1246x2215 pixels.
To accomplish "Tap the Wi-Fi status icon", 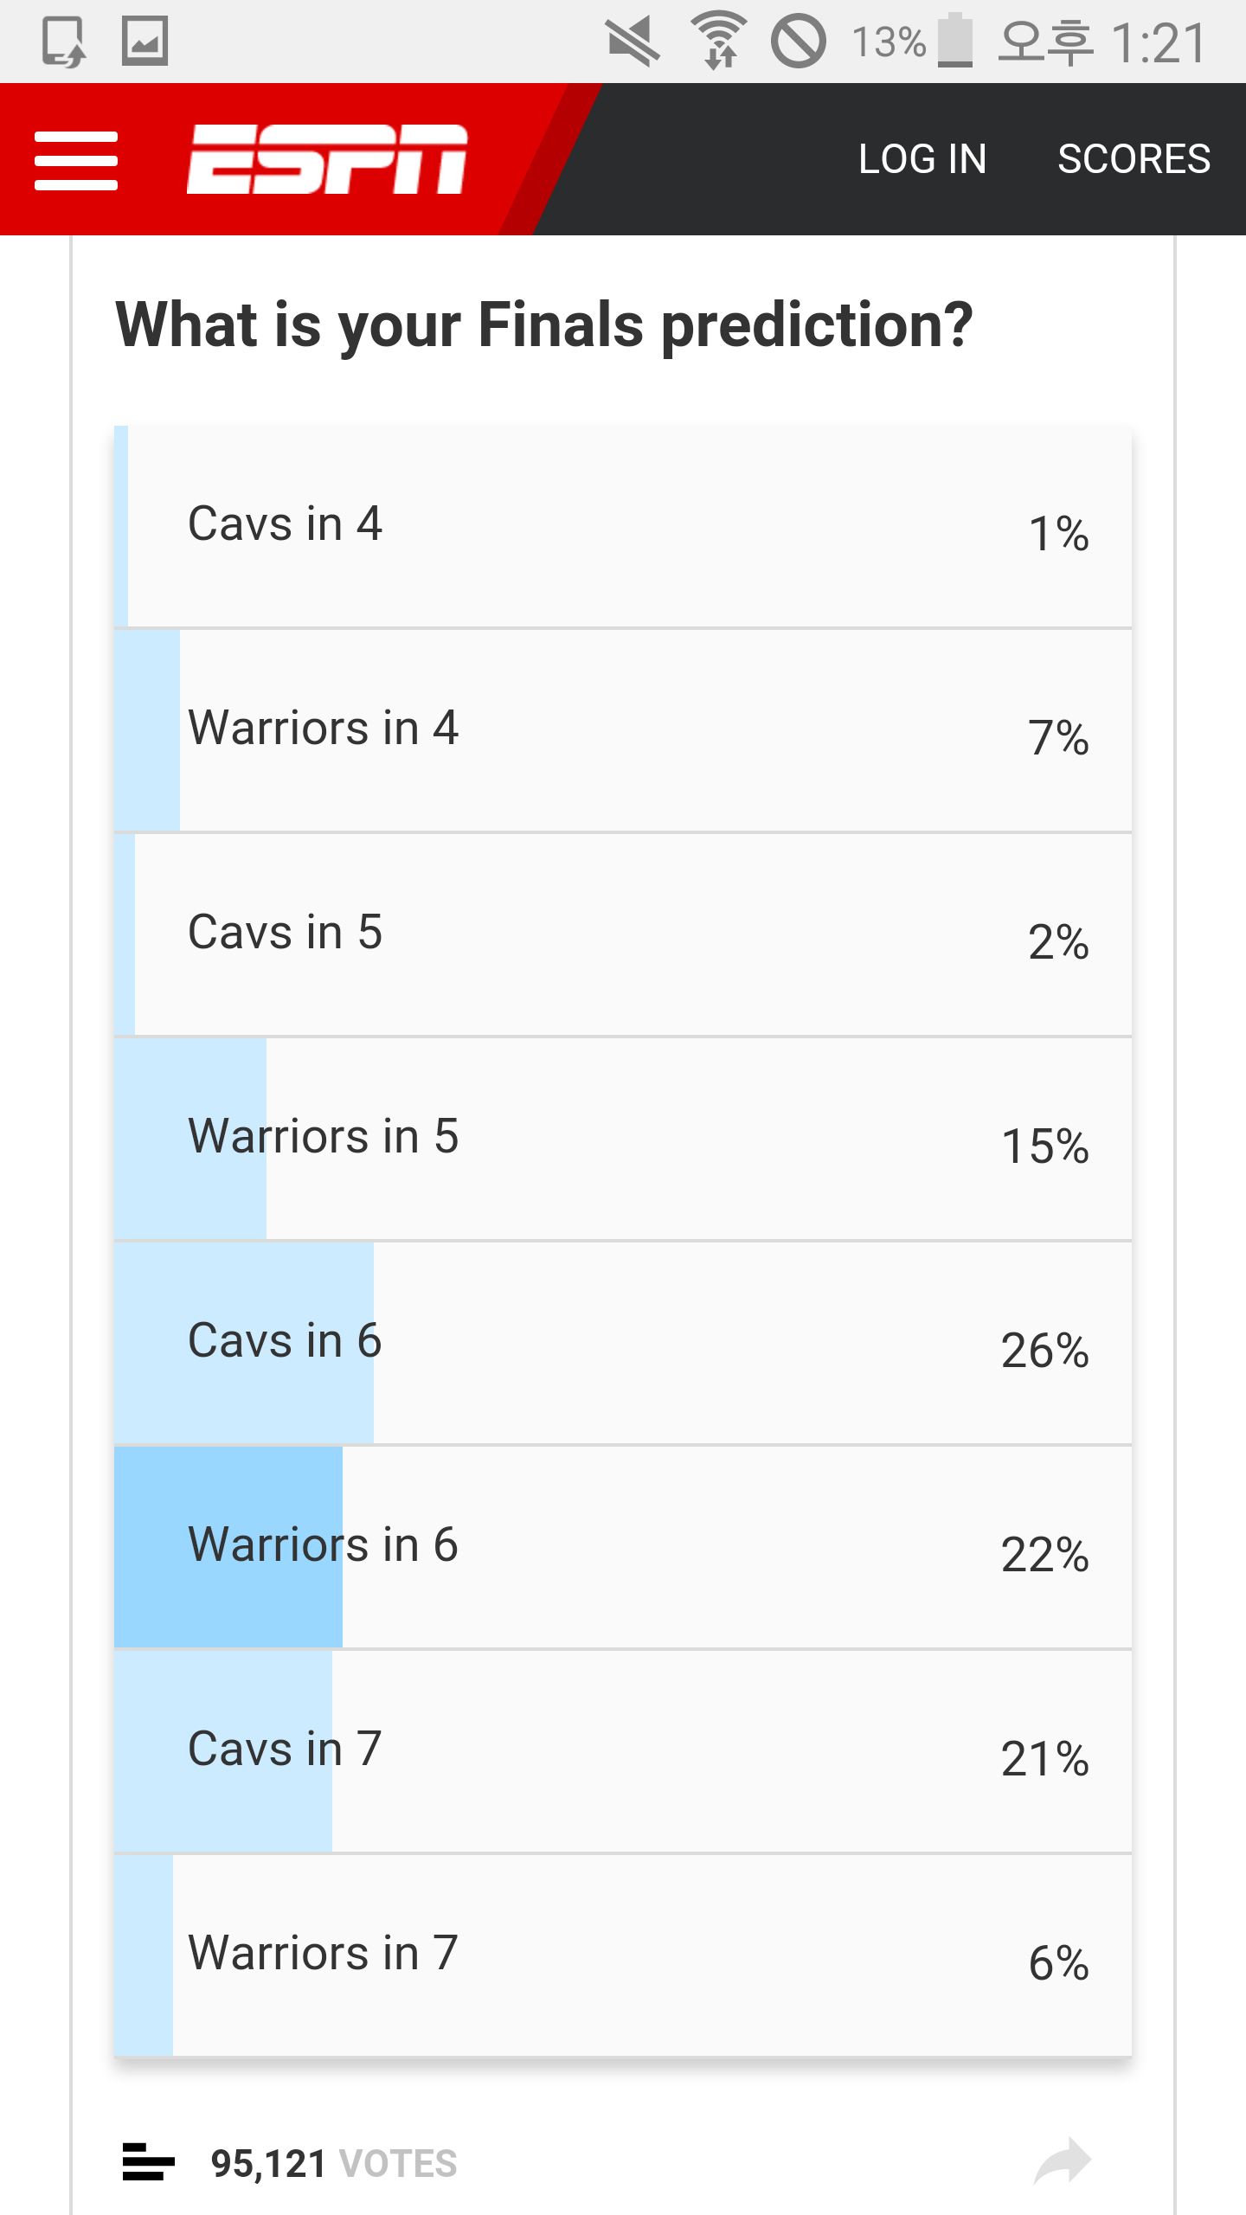I will (718, 40).
